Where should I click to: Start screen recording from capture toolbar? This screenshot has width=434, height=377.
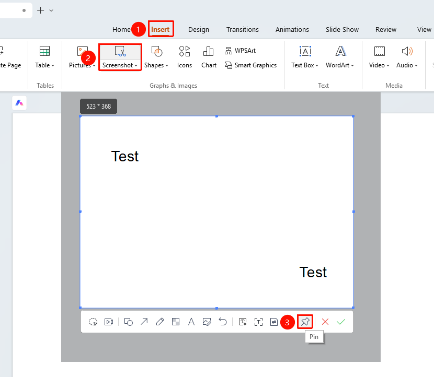(x=109, y=322)
